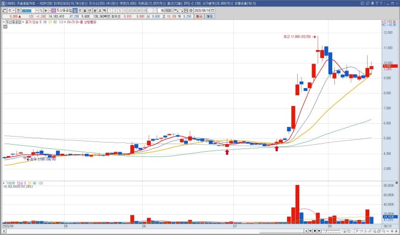Click the 종가 단순 moving average legend

[x=32, y=22]
